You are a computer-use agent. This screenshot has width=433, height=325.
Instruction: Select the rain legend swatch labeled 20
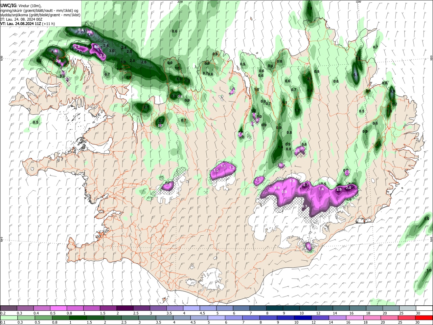pyautogui.click(x=389, y=318)
